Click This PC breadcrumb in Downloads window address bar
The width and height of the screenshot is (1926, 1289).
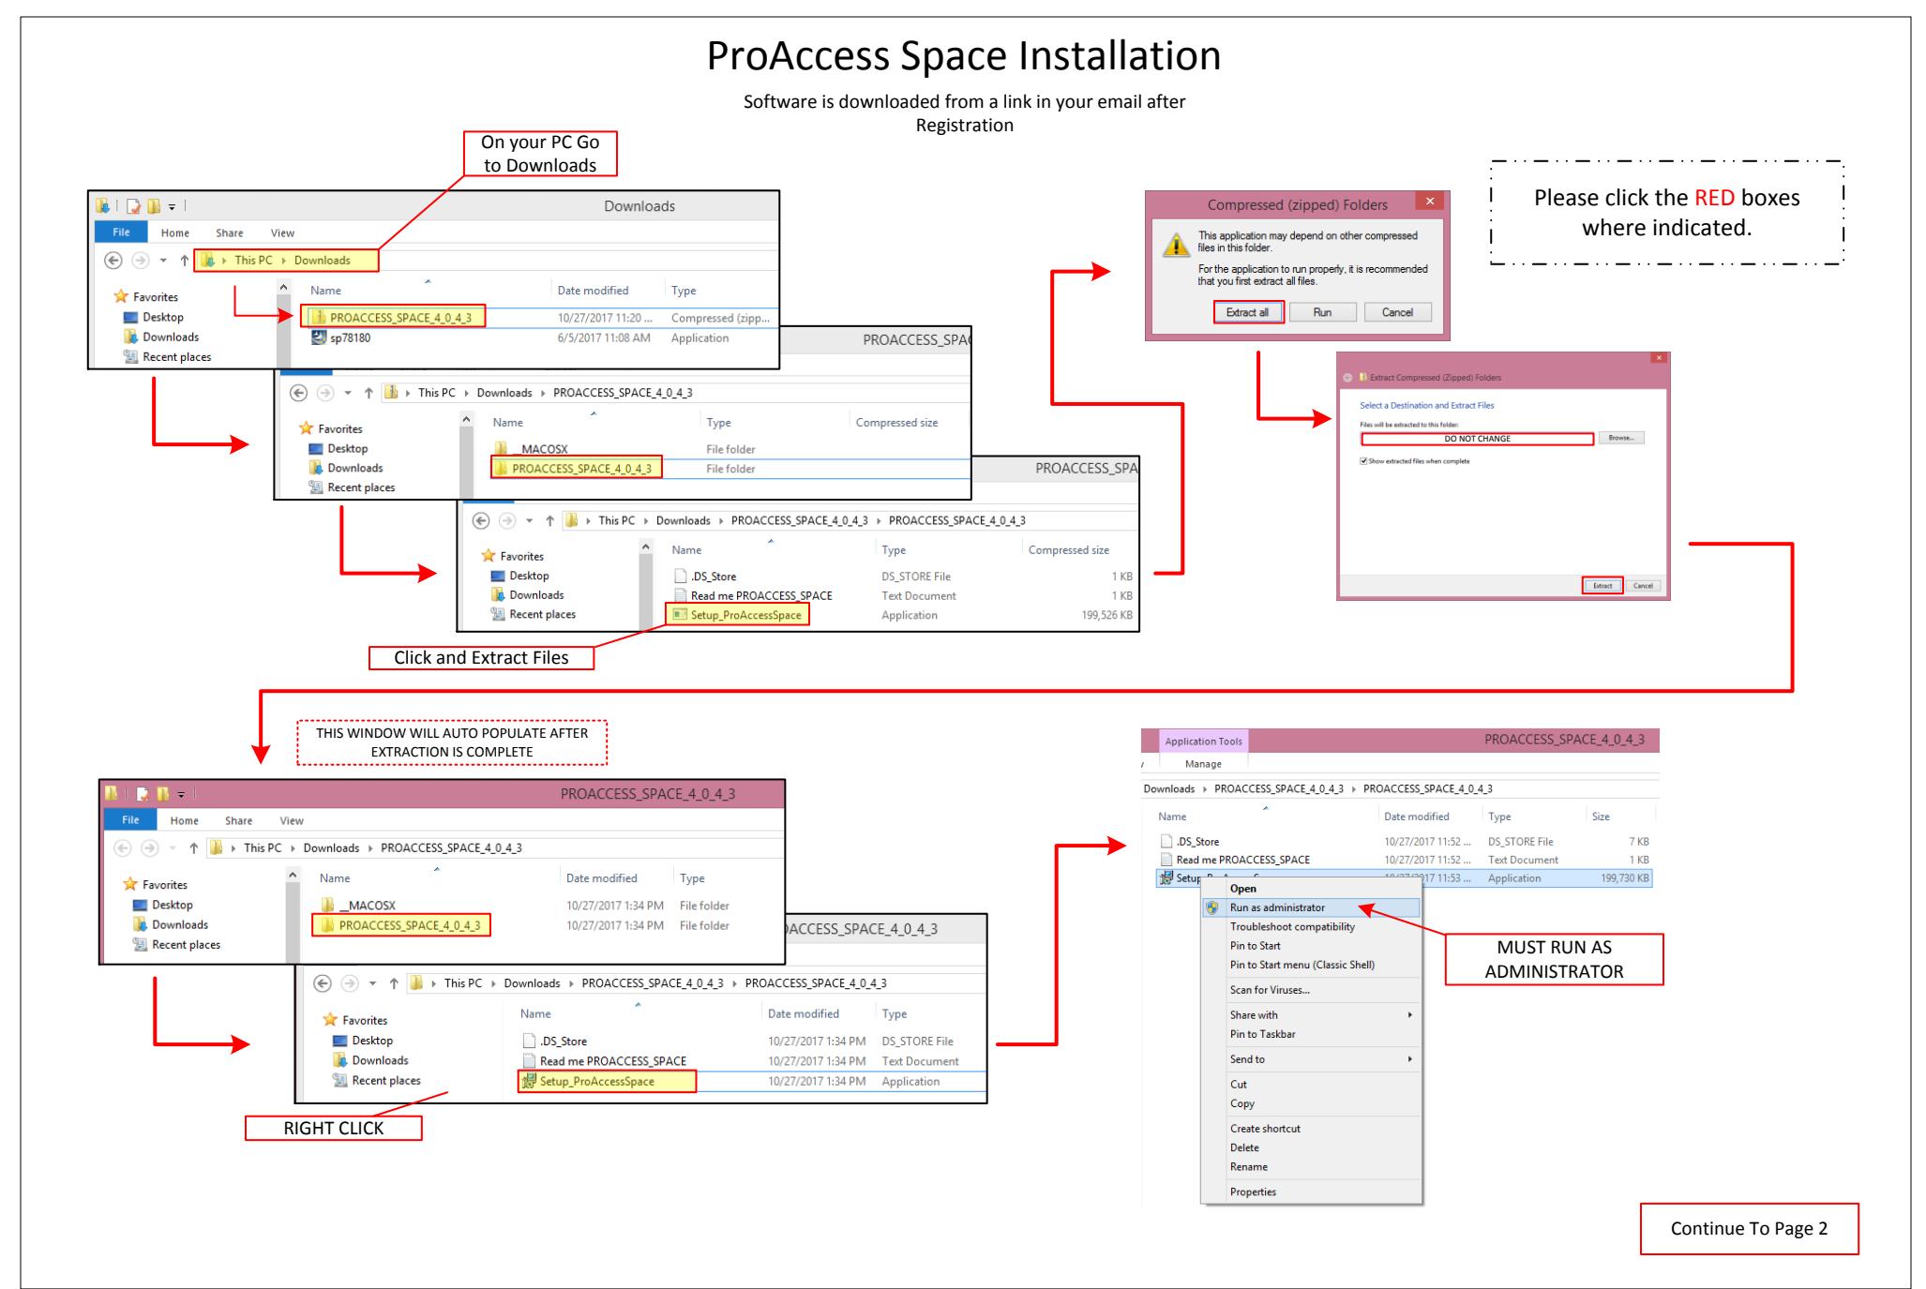click(254, 261)
